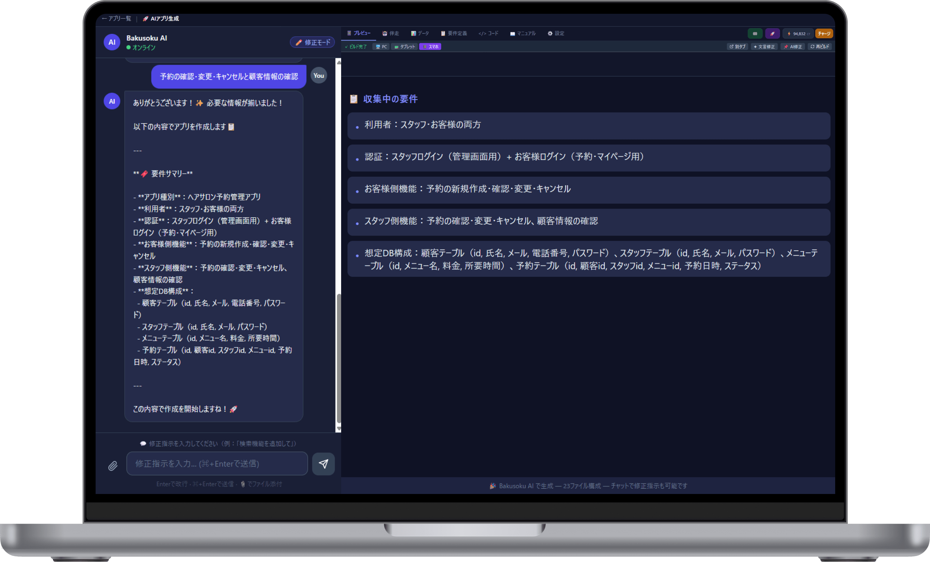Click the You avatar badge

point(318,76)
